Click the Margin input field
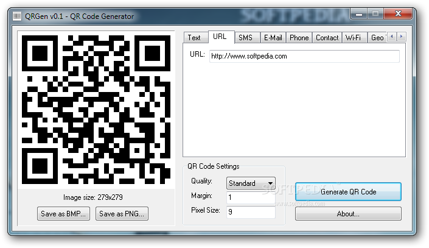Screen dimensions: 429x248 [x=251, y=197]
